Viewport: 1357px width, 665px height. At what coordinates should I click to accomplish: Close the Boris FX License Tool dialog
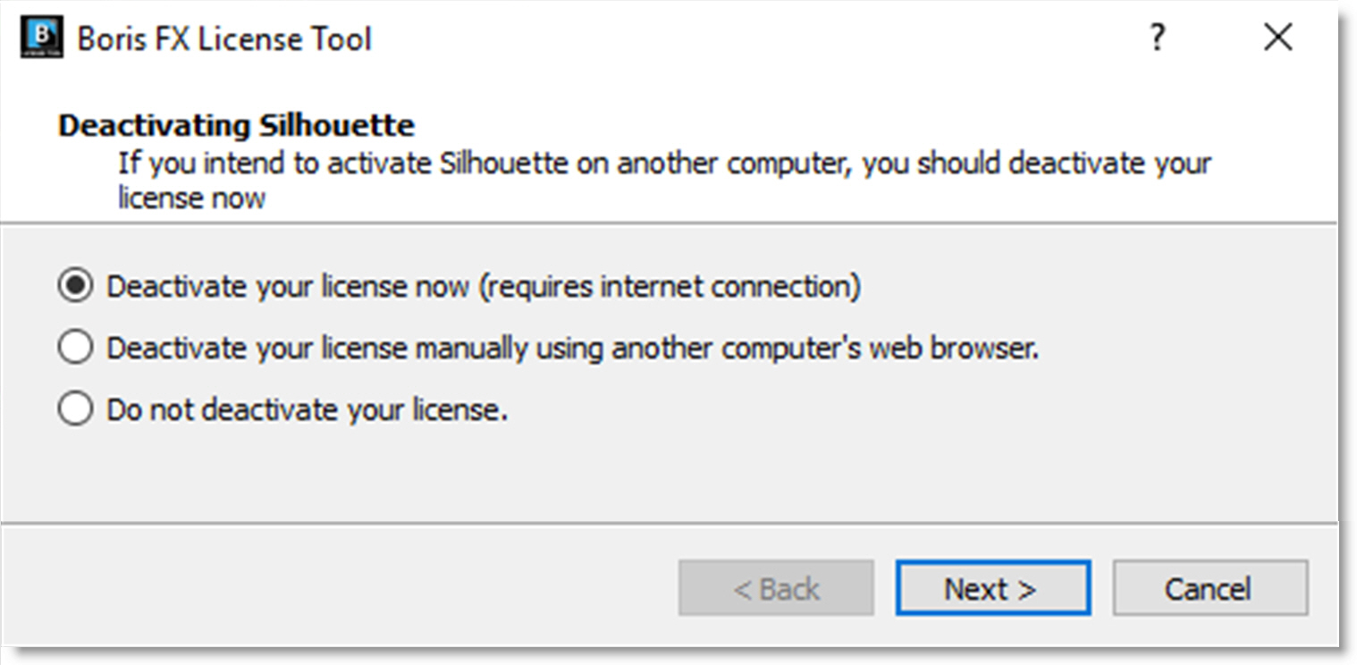(1278, 38)
